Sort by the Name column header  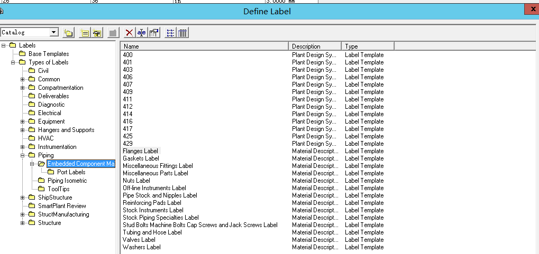(205, 46)
